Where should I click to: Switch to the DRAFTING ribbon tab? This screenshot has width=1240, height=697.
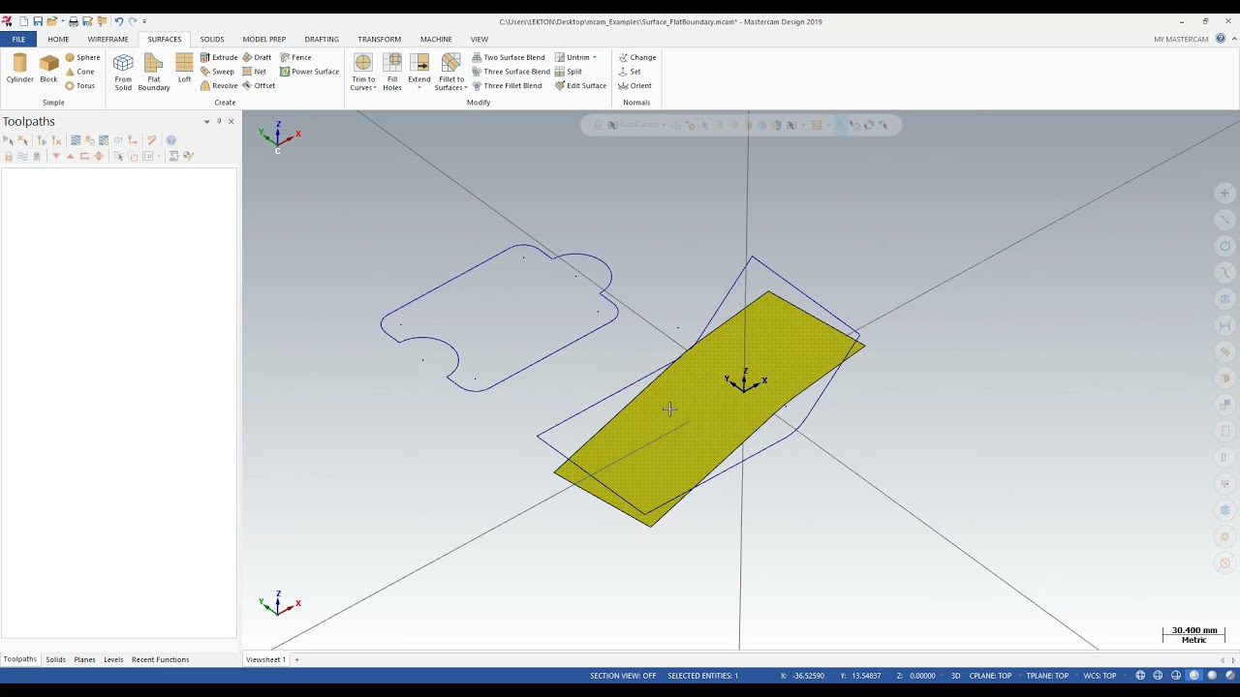[x=322, y=40]
